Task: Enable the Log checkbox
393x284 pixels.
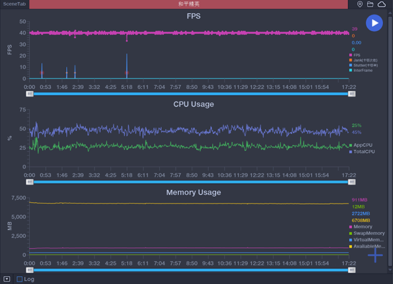Action: [20, 279]
